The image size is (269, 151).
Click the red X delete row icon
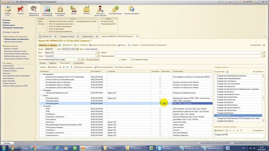pyautogui.click(x=60, y=67)
